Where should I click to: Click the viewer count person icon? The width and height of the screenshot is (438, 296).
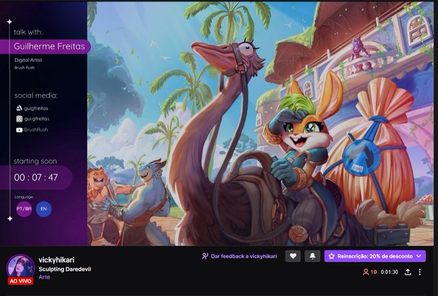[x=366, y=272]
